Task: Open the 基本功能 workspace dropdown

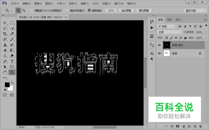Action: tap(195, 11)
